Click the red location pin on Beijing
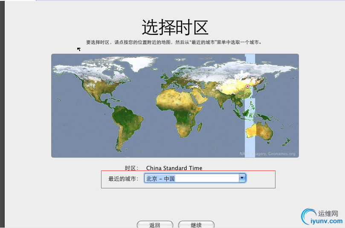345x228 pixels. (247, 87)
